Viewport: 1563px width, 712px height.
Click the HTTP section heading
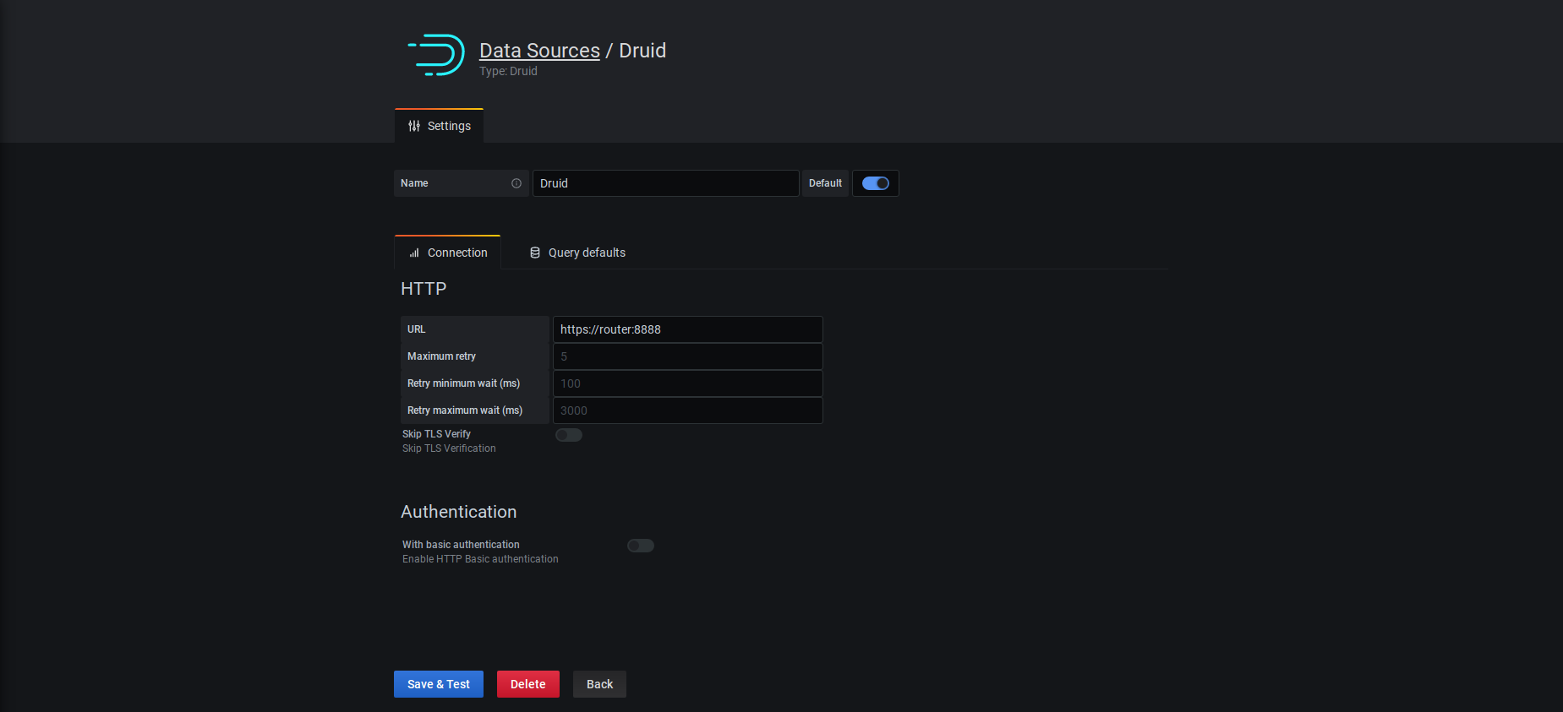pos(424,289)
